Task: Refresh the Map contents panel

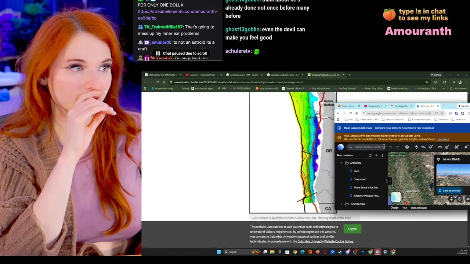Action: point(370,155)
